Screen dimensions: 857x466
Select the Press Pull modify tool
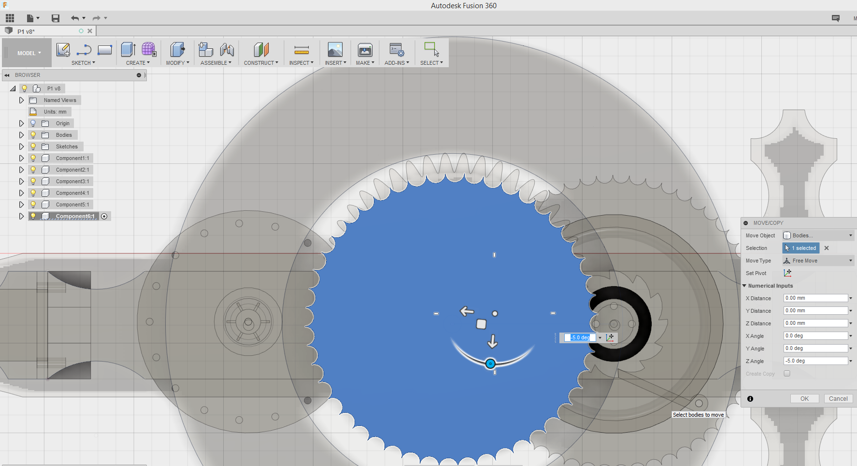177,49
